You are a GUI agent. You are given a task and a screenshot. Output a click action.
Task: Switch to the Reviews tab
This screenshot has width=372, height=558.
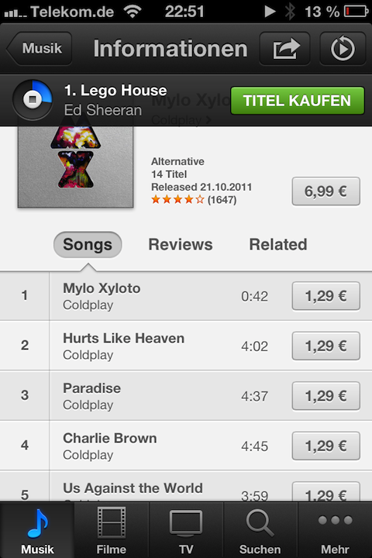point(181,245)
